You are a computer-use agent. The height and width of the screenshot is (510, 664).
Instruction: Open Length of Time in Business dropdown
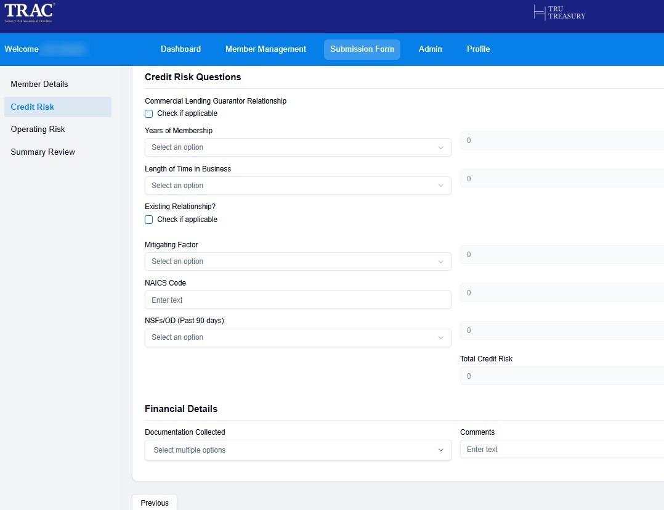(x=298, y=186)
